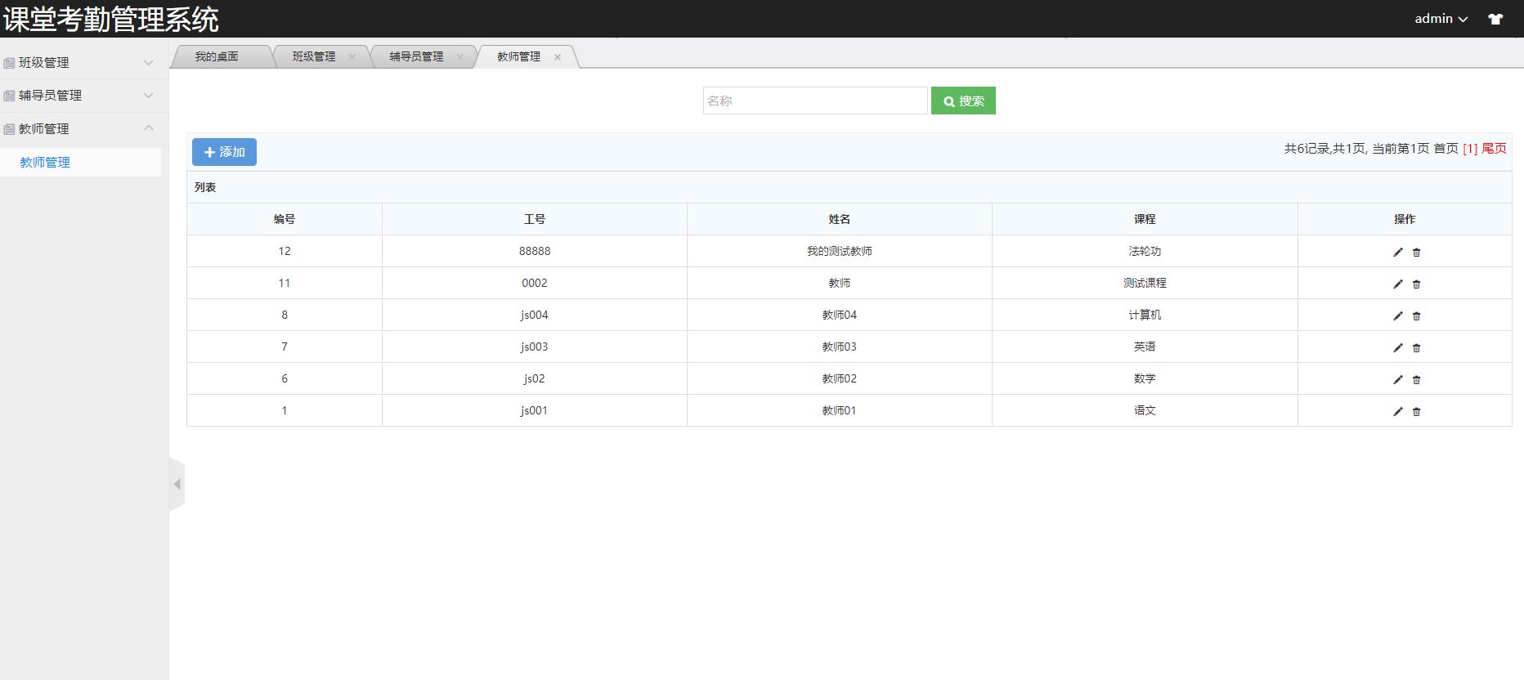This screenshot has width=1524, height=680.
Task: Close the 教师管理 tab
Action: pyautogui.click(x=558, y=56)
